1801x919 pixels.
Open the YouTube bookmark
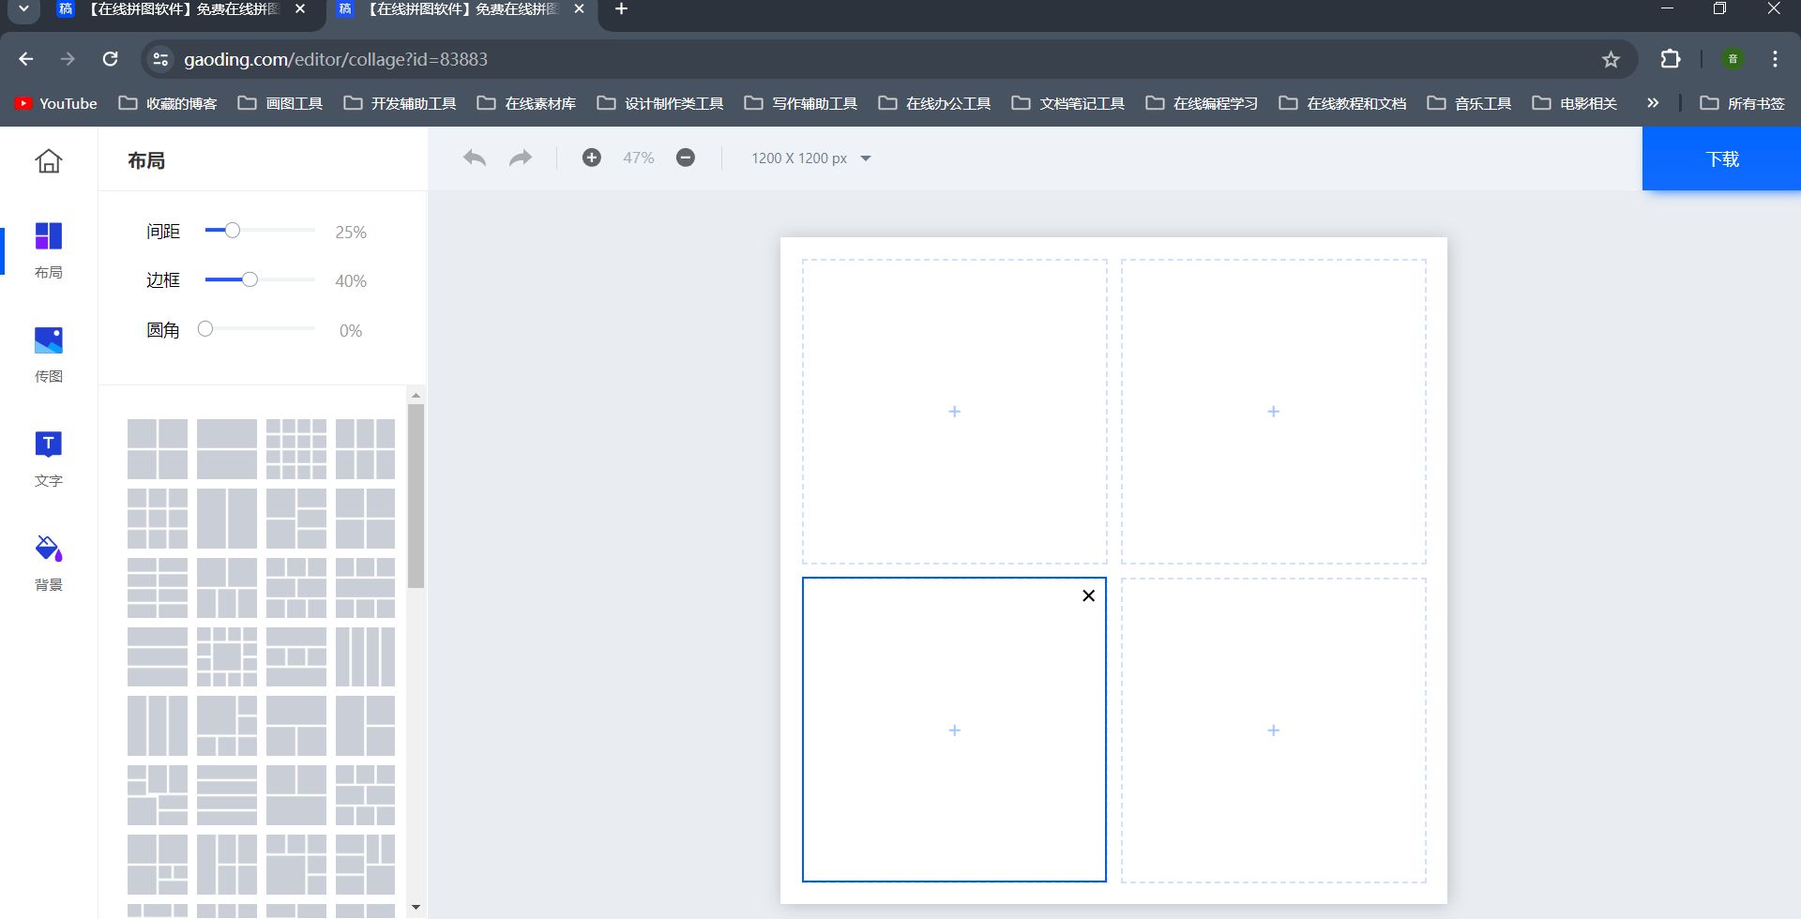[x=56, y=103]
